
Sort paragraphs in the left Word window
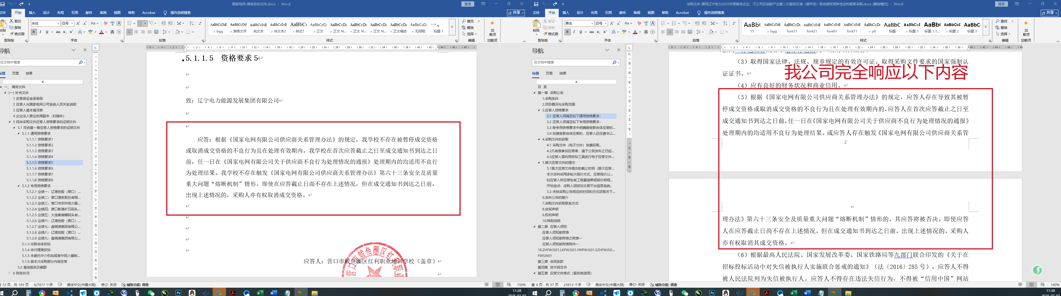192,23
